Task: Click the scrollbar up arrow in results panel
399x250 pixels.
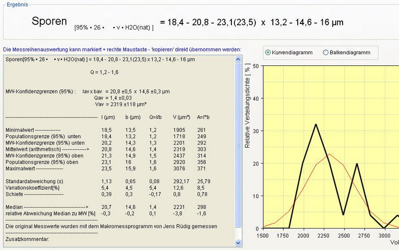Action: (238, 58)
